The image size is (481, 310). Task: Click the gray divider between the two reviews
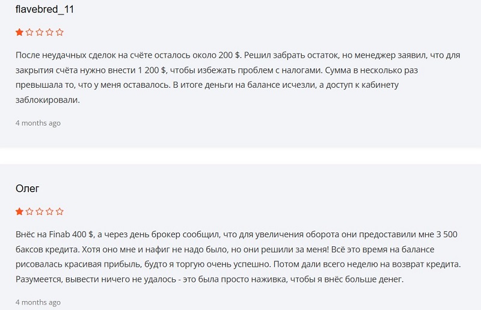tap(240, 156)
